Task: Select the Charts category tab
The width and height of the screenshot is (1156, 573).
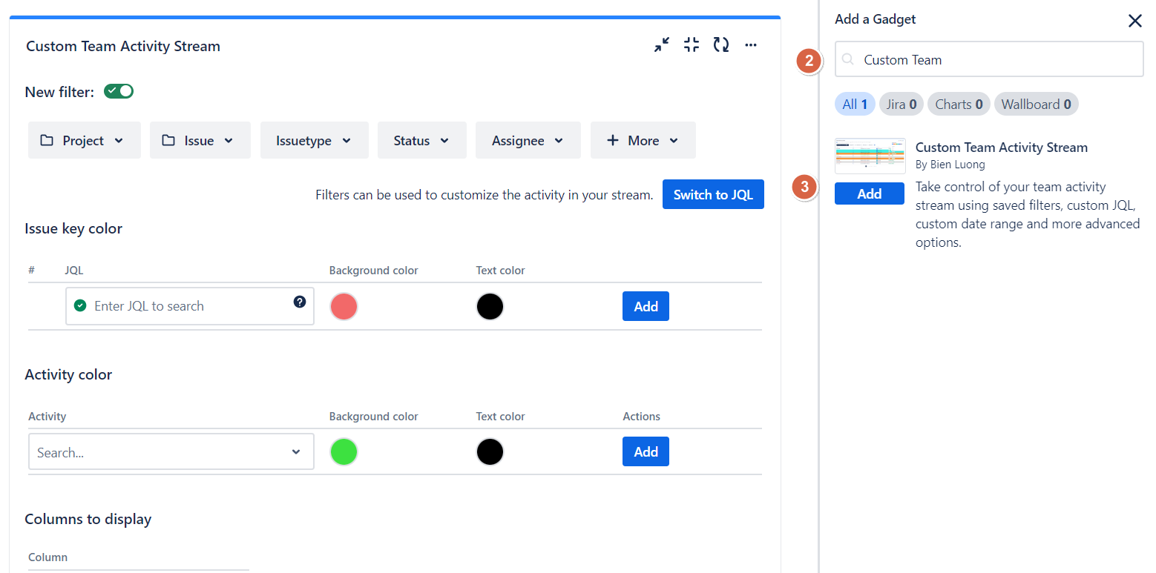Action: pos(959,105)
